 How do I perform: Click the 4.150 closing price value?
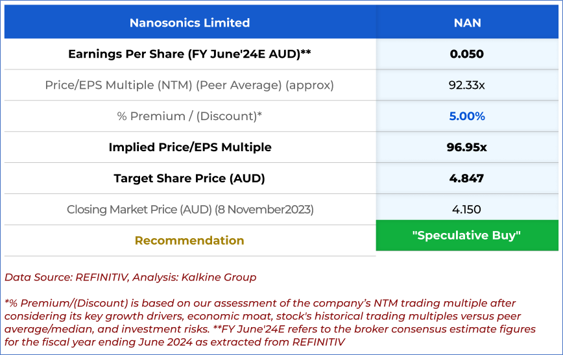tap(467, 210)
